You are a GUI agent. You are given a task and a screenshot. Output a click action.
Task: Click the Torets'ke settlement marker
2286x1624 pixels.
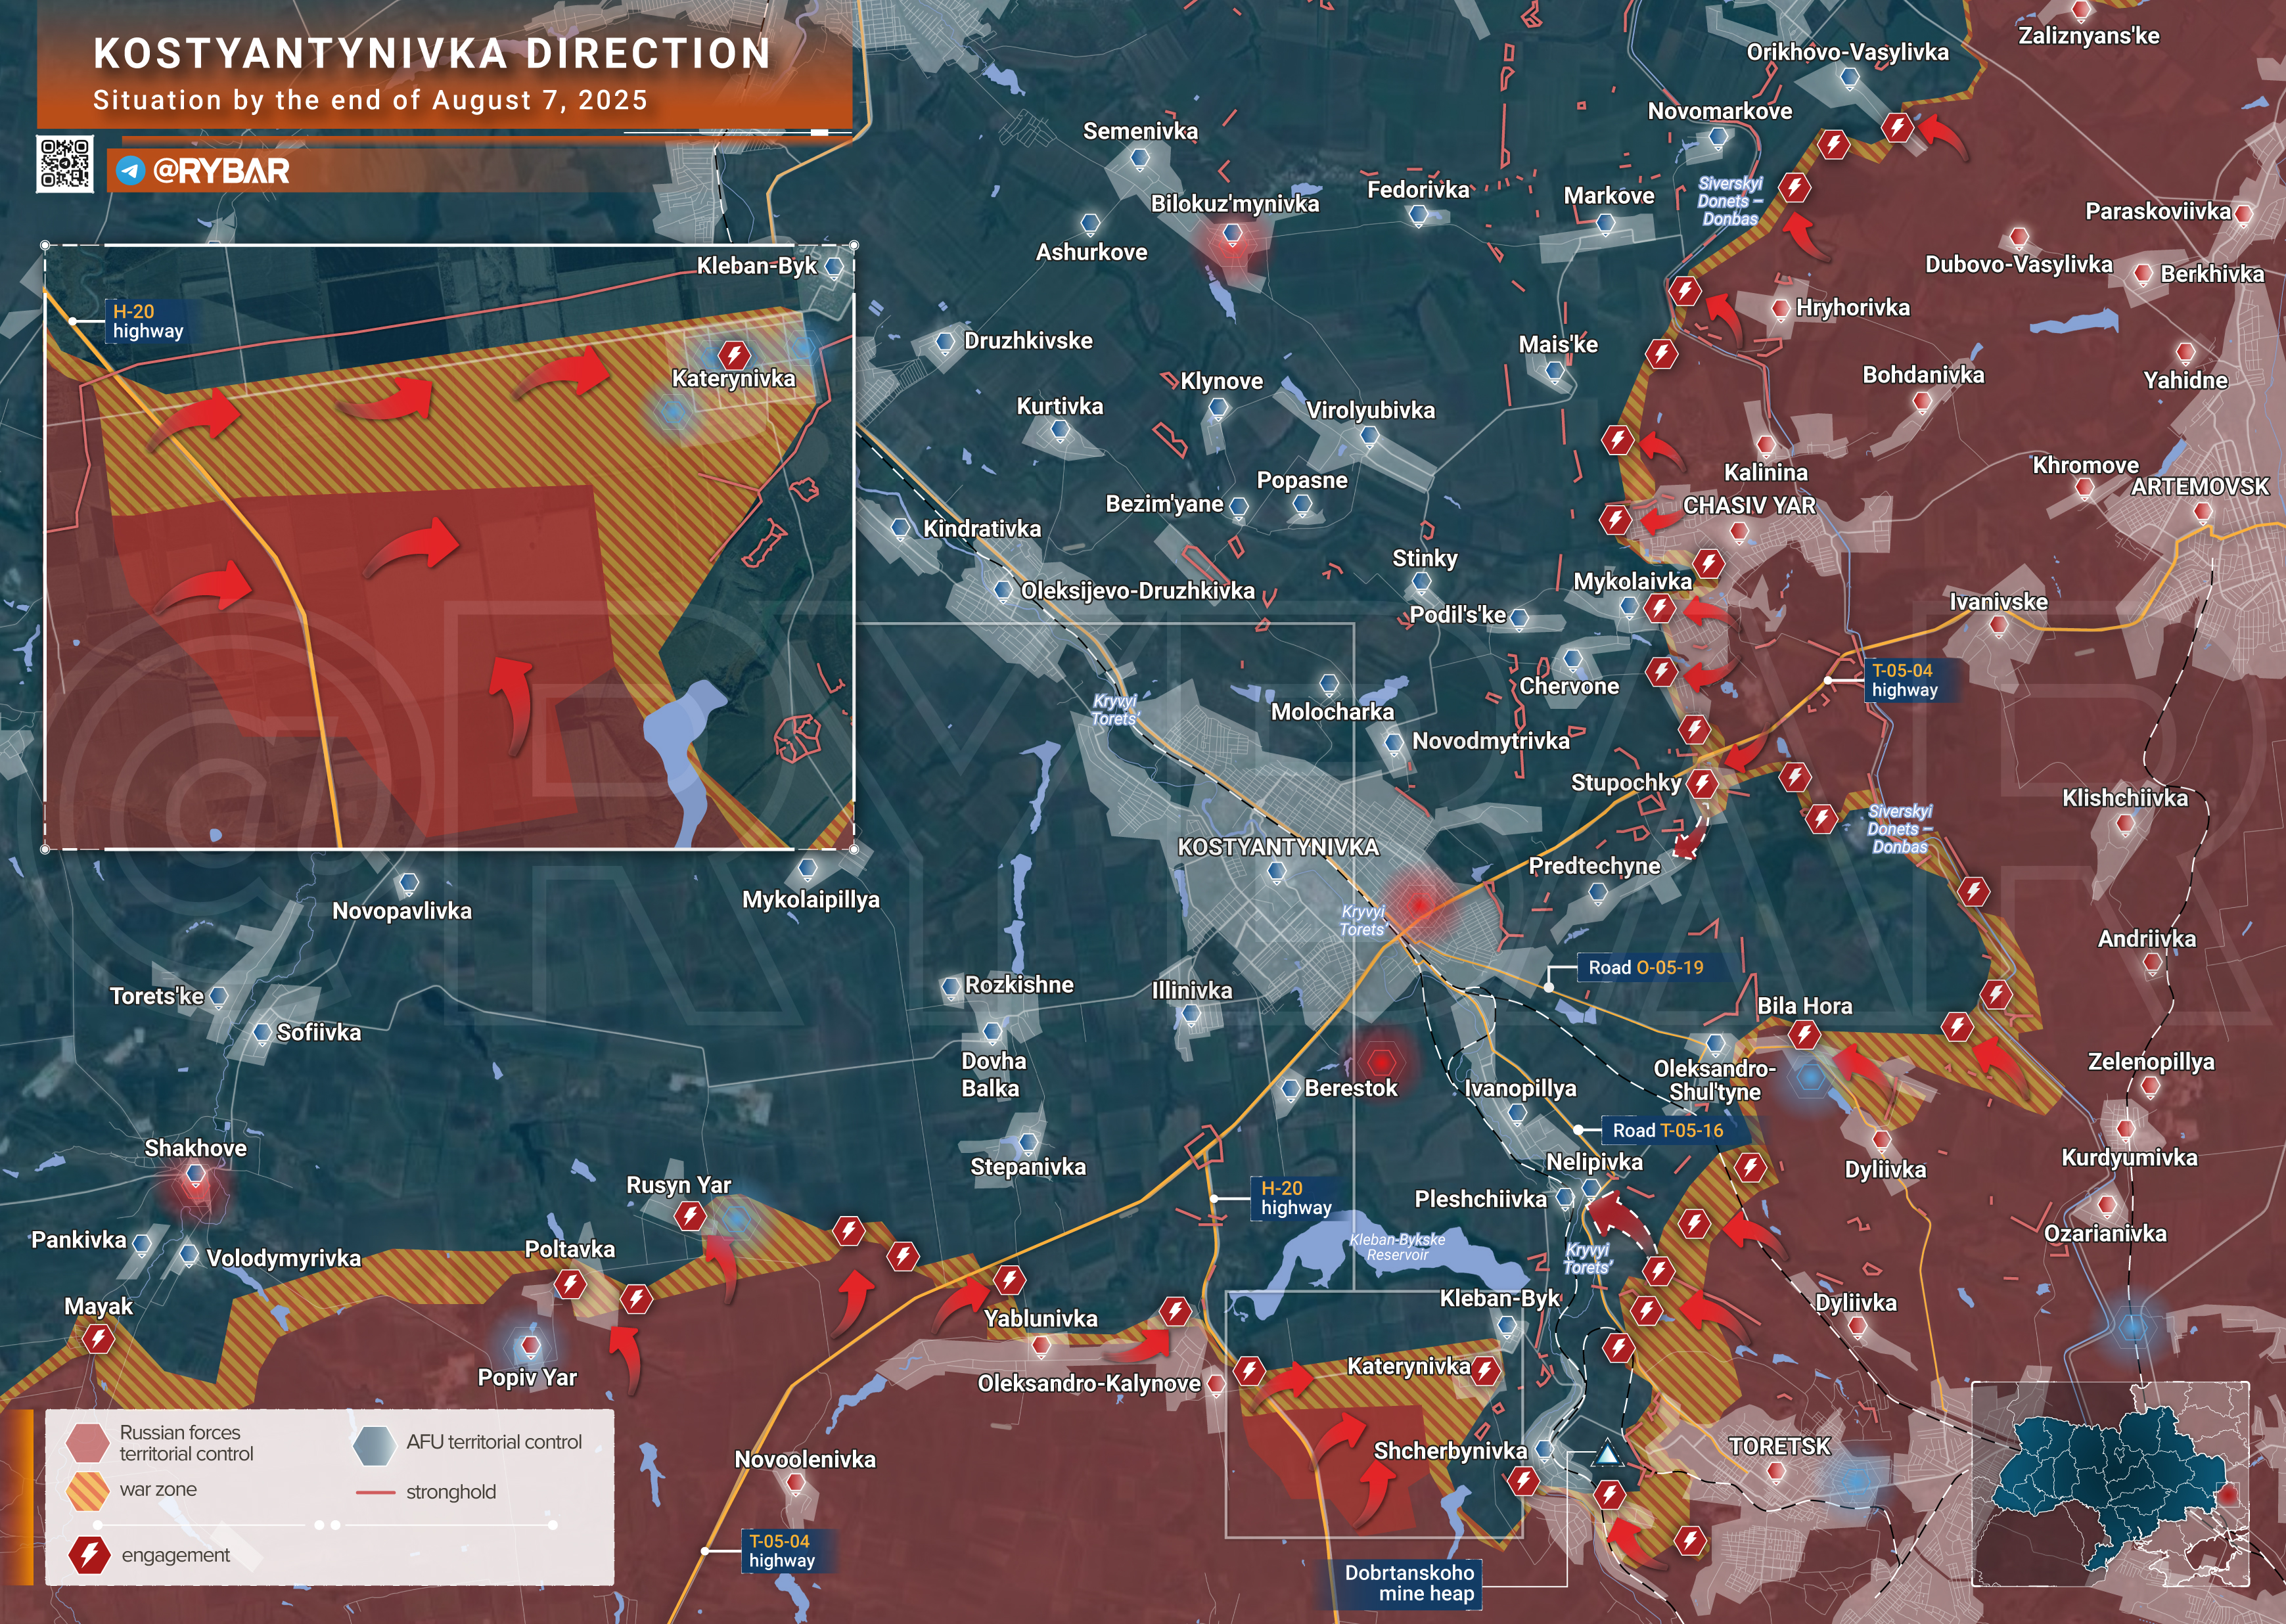click(x=219, y=996)
